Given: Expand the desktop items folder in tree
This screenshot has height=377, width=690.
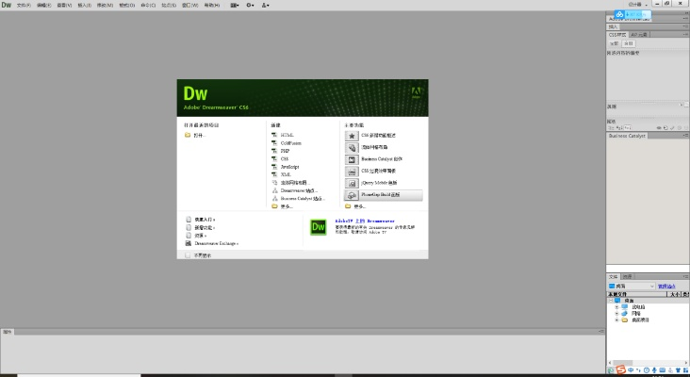Looking at the screenshot, I should click(616, 320).
